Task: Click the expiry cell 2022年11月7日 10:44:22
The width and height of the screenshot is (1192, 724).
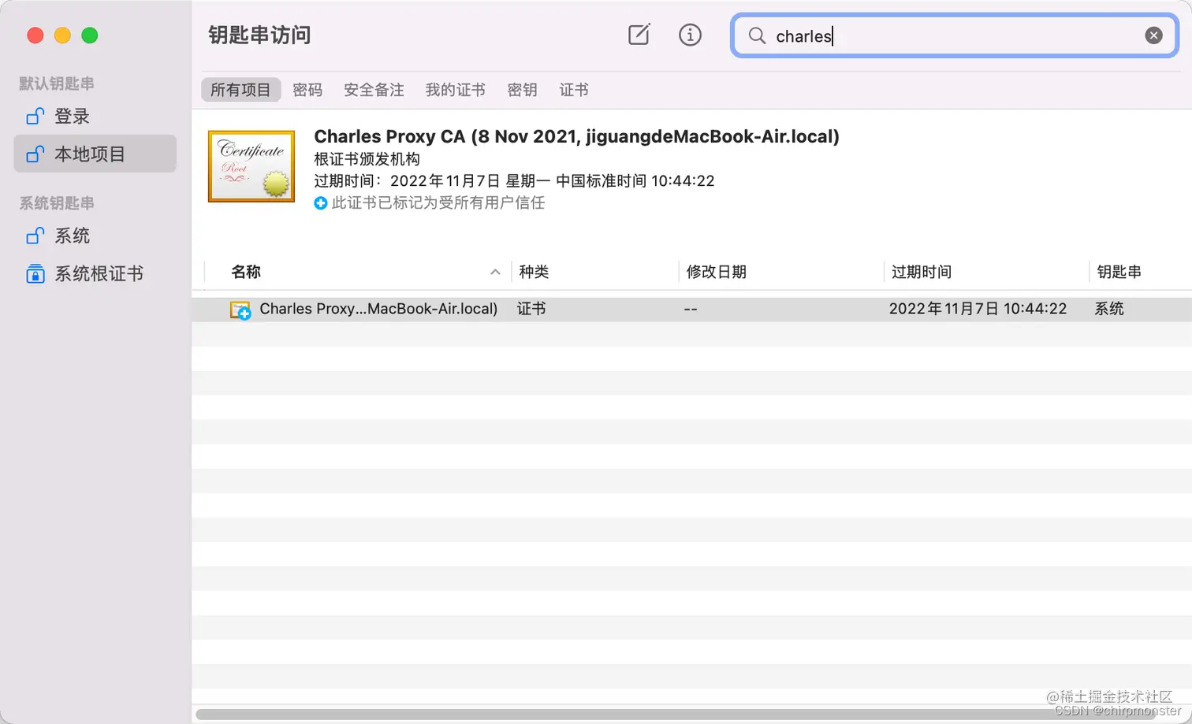Action: 978,309
